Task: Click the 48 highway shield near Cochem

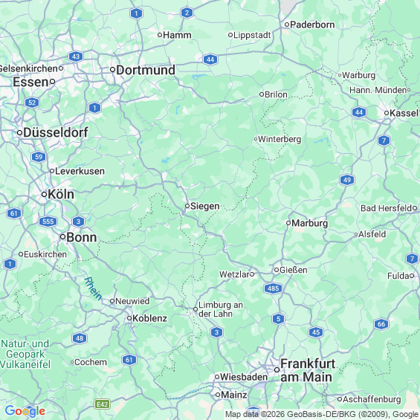Action: point(80,338)
